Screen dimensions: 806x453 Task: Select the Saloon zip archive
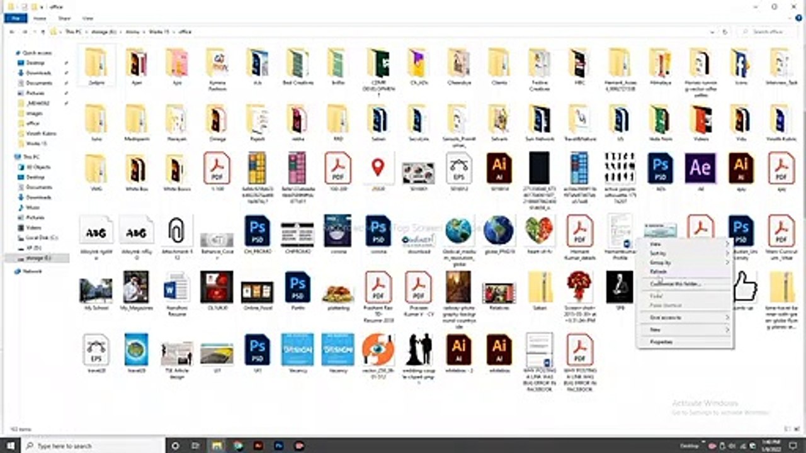pyautogui.click(x=539, y=291)
